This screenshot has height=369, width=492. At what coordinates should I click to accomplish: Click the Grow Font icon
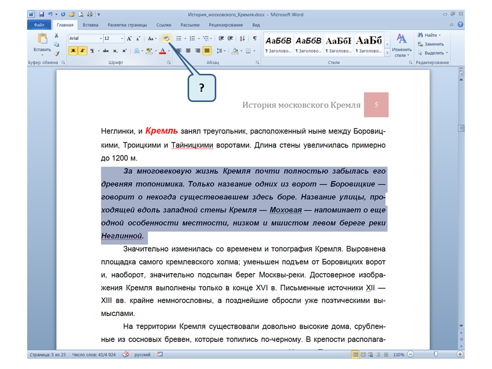click(x=129, y=38)
